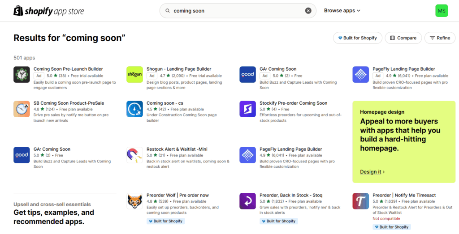
Task: Click 'Upsell and cross-sell essentials' text
Action: pos(52,204)
